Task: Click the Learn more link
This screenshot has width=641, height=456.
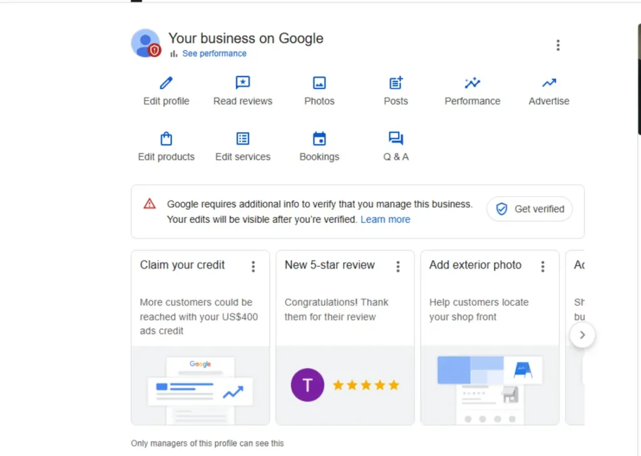Action: pos(385,220)
